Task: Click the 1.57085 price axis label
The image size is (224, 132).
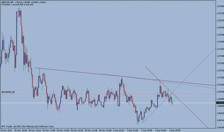Action: pos(220,85)
